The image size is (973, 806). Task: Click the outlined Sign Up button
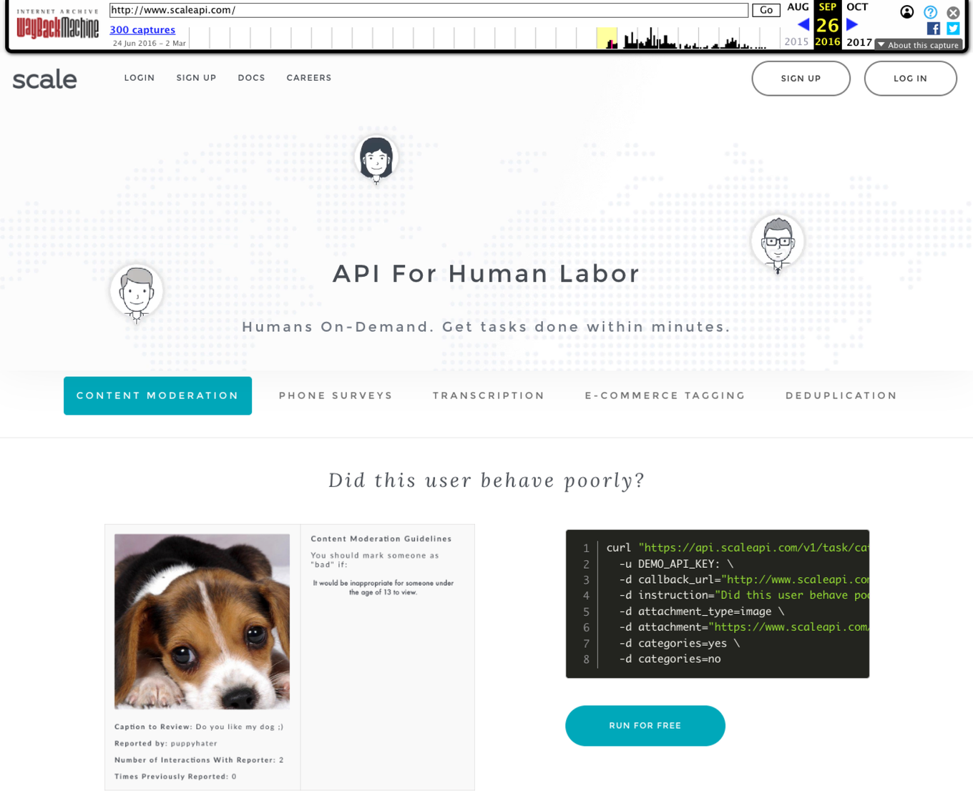coord(801,79)
